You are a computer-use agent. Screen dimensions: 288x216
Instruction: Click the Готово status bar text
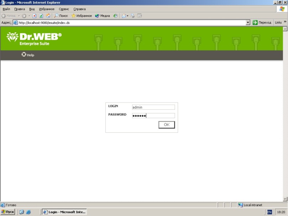(11, 205)
